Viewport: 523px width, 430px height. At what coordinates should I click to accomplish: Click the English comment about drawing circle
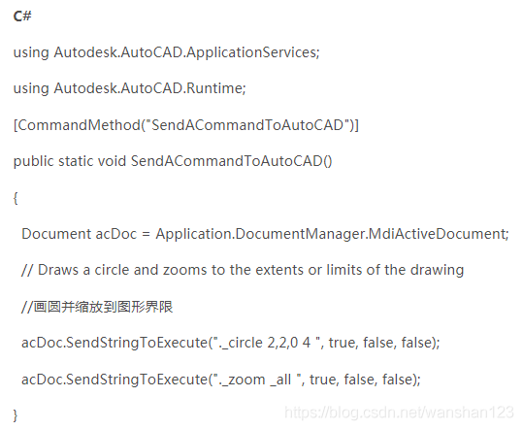pos(243,270)
